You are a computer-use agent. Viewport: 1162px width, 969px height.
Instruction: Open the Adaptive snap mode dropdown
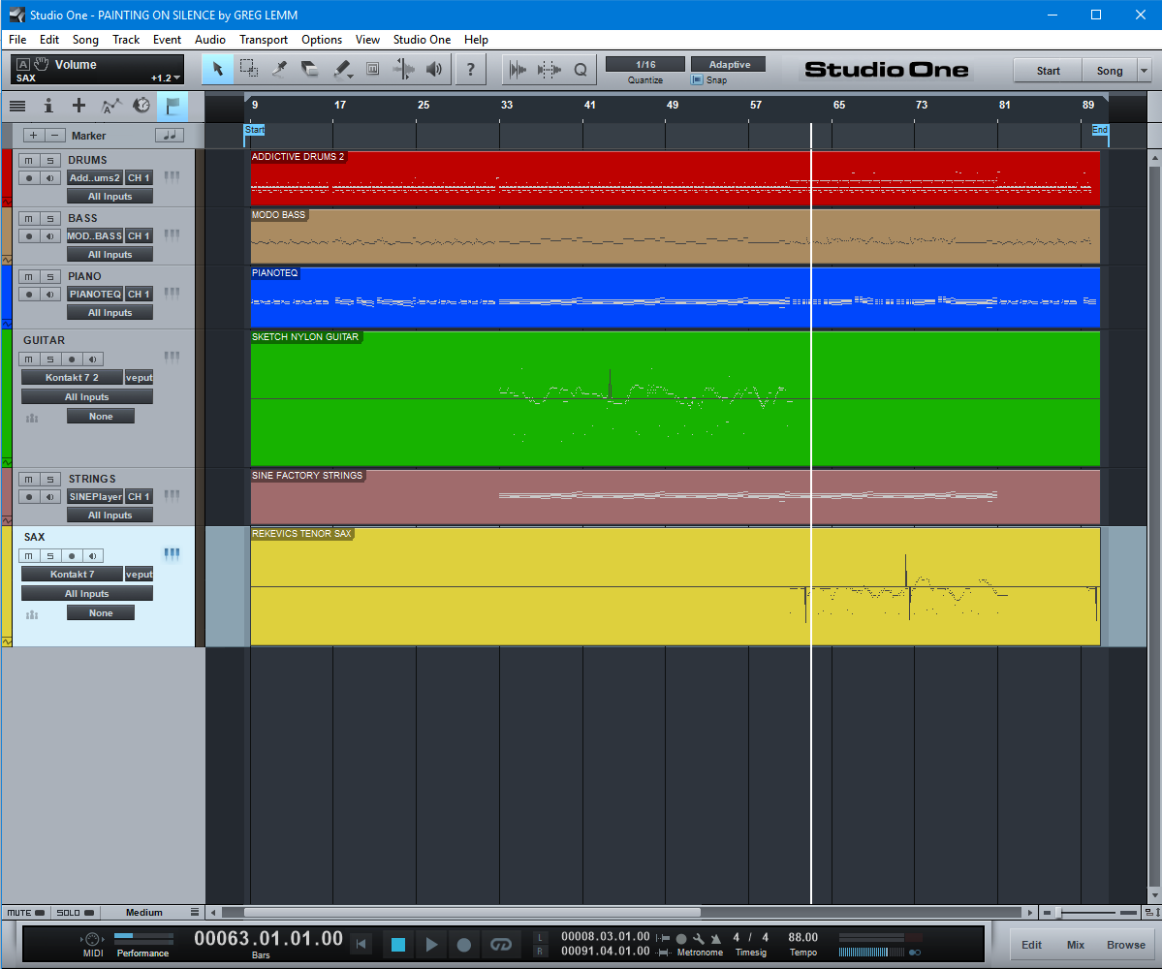click(729, 65)
